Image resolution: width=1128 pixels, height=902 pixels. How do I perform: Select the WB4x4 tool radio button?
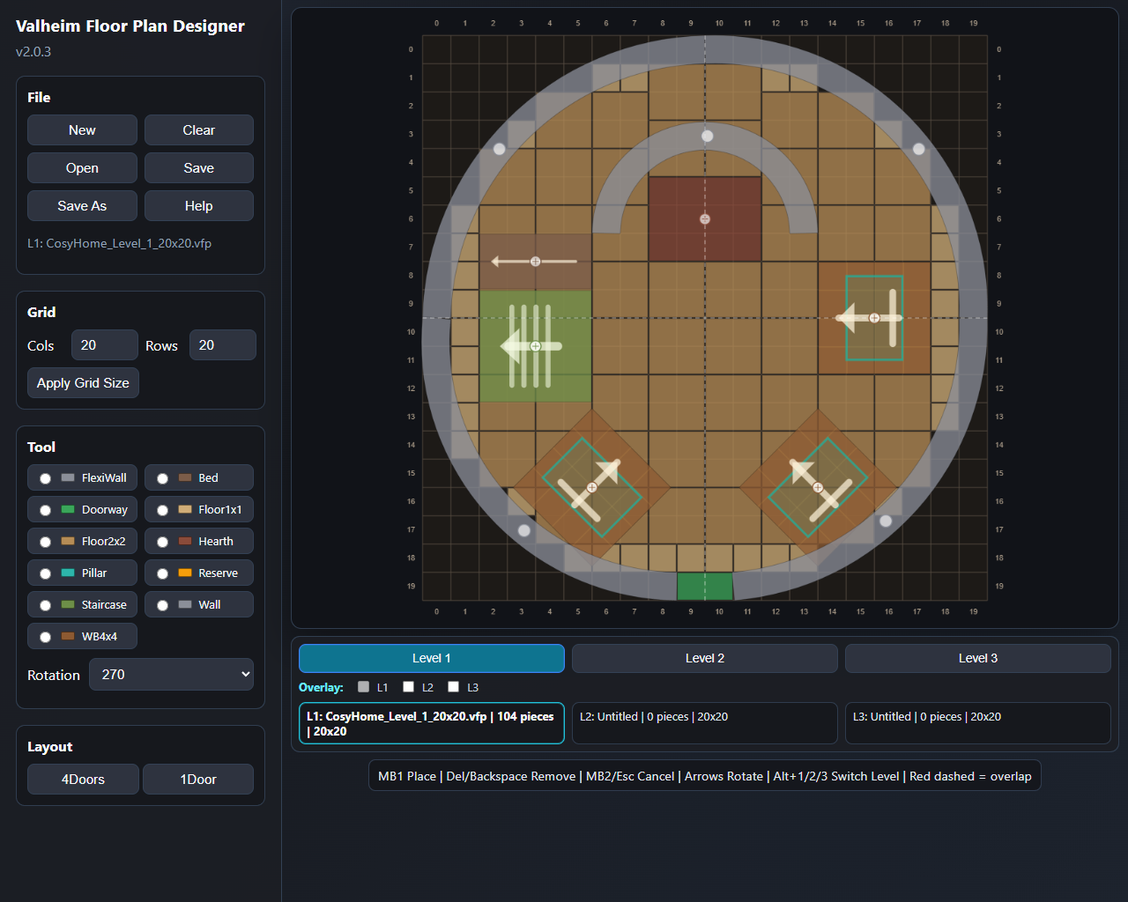[45, 637]
